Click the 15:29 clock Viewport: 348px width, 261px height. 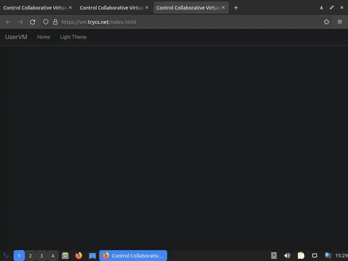[x=341, y=256]
